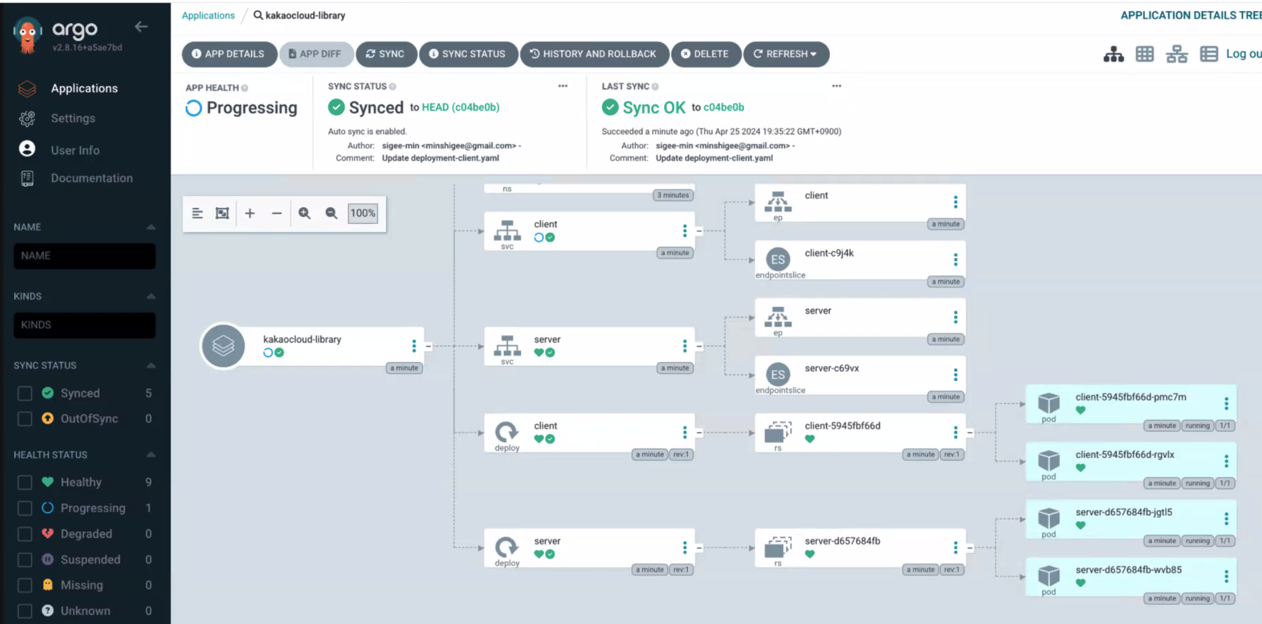Click the NAME filter input field

click(85, 256)
